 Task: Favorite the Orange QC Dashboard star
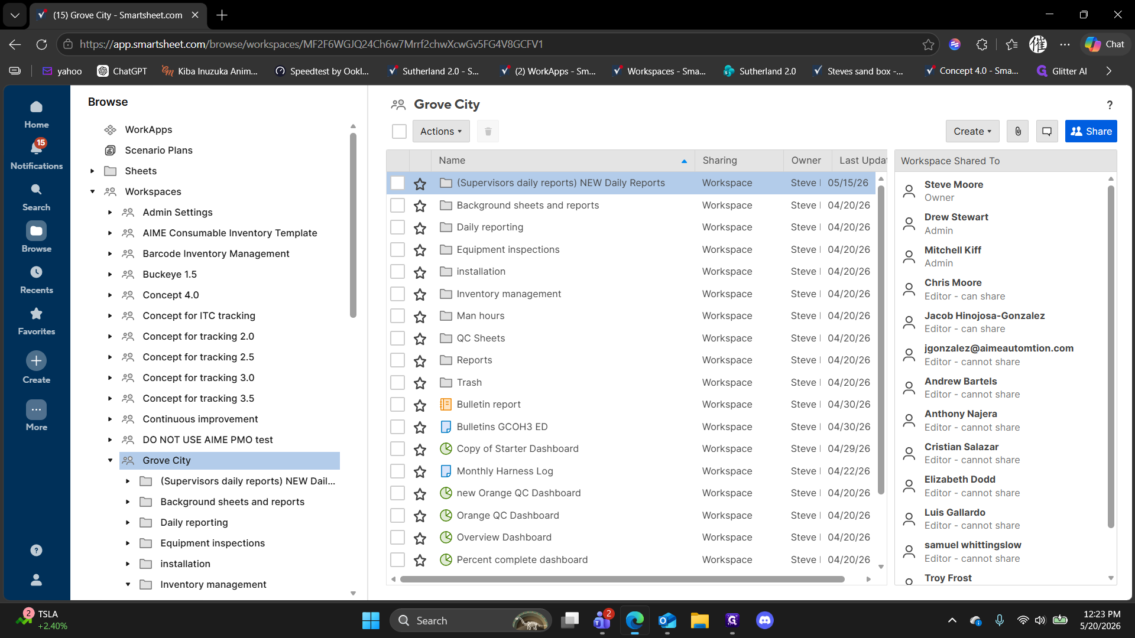click(x=420, y=516)
